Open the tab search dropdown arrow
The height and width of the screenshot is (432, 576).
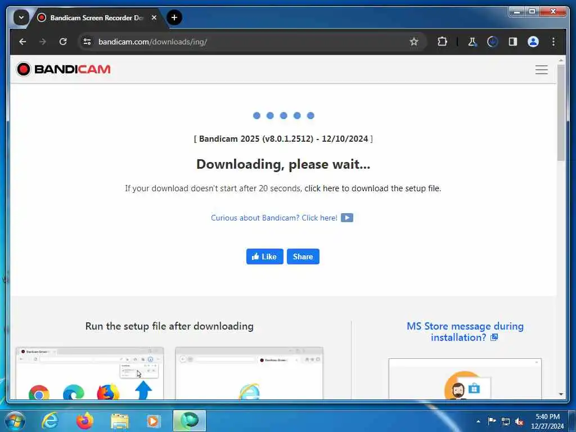21,17
